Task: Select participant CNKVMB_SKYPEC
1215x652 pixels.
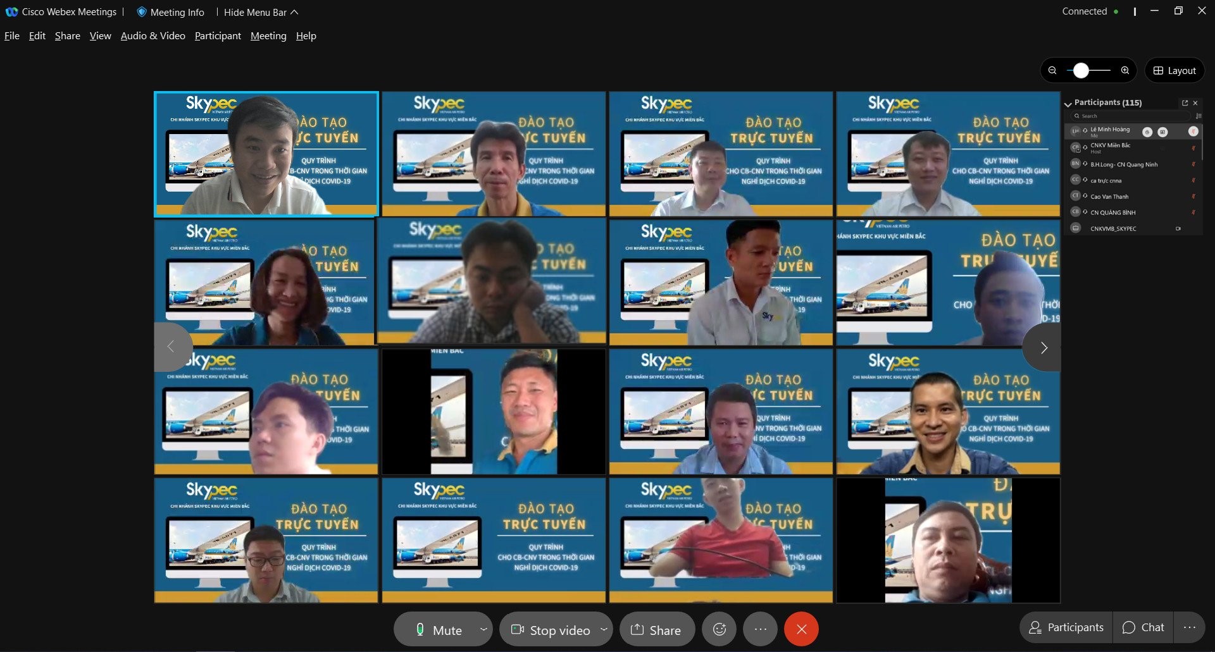Action: tap(1133, 228)
